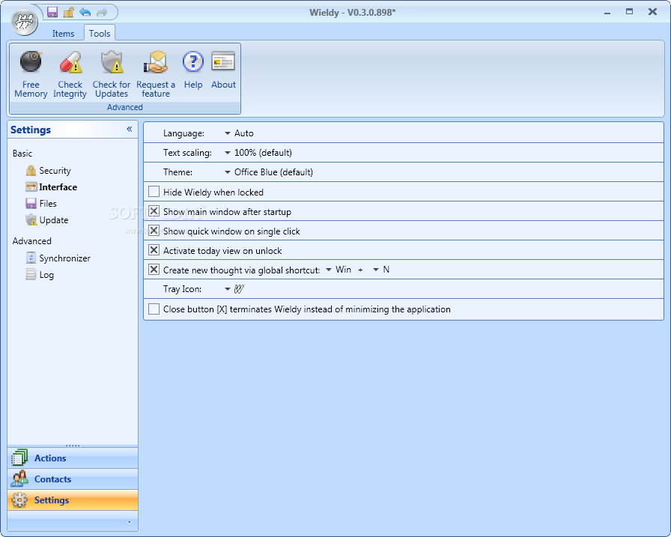The height and width of the screenshot is (537, 671).
Task: Click the lock icon in quick access toolbar
Action: pos(68,12)
